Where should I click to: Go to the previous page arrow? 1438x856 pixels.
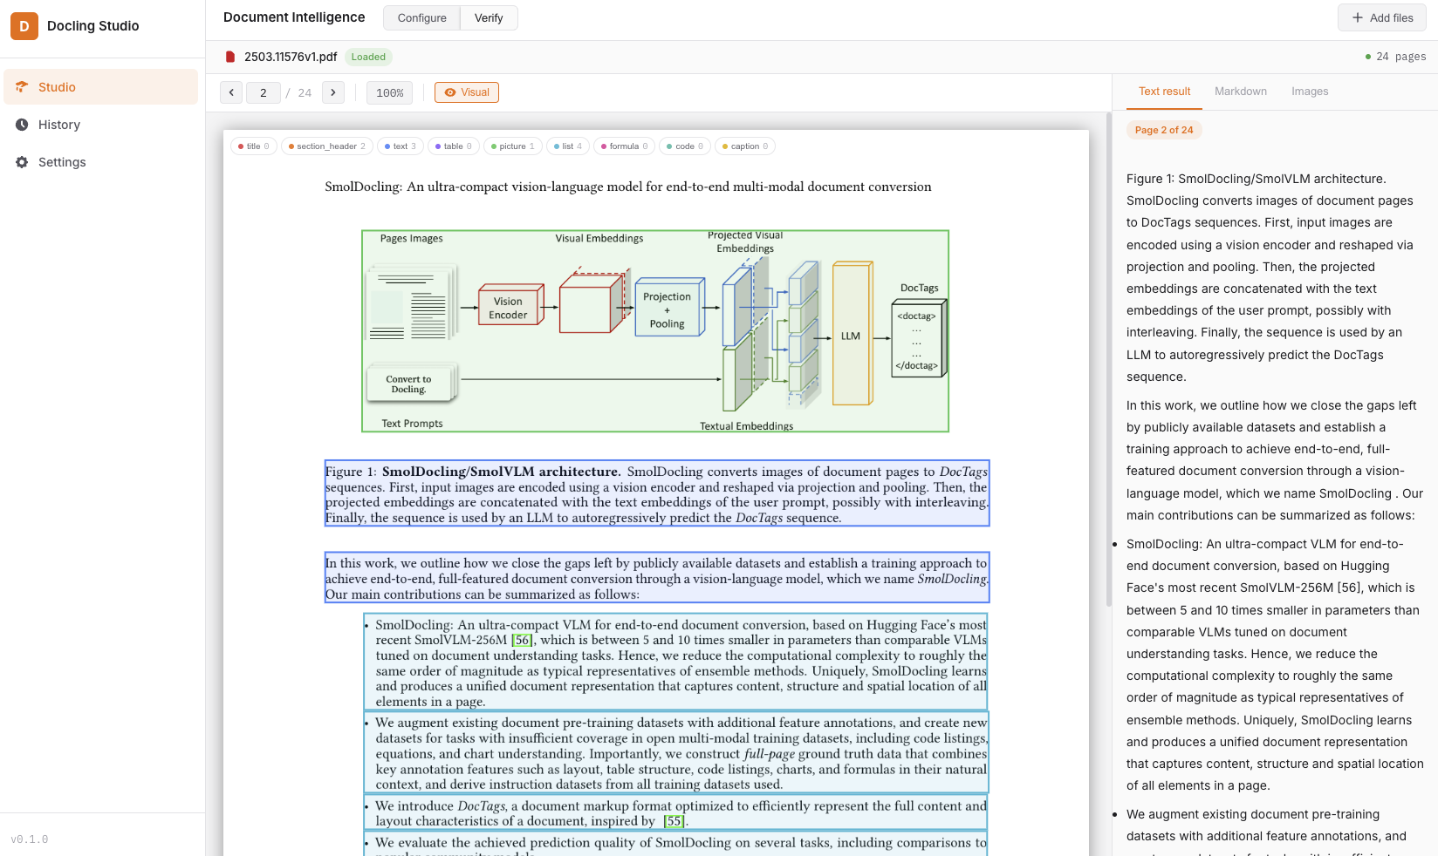click(x=231, y=92)
